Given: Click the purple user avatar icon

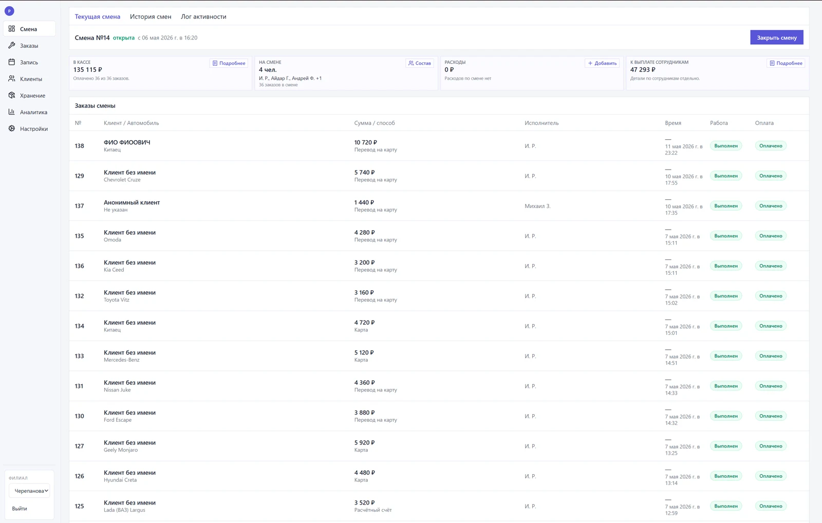Looking at the screenshot, I should (9, 11).
